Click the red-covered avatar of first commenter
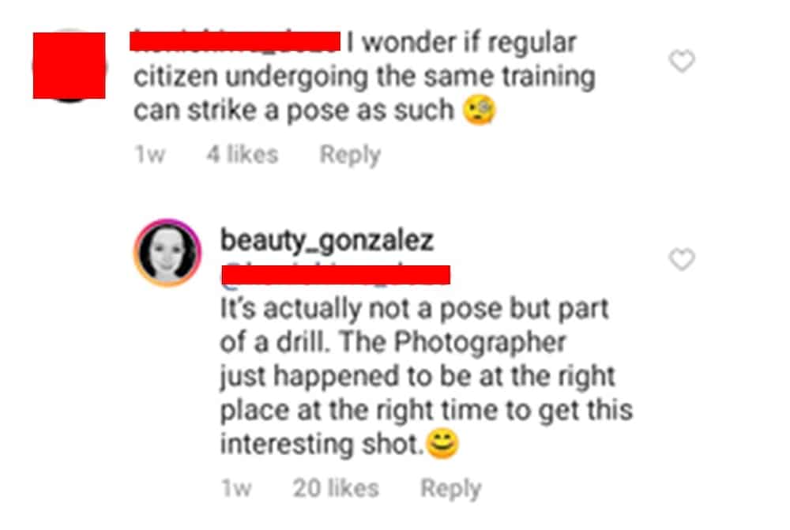 point(69,66)
